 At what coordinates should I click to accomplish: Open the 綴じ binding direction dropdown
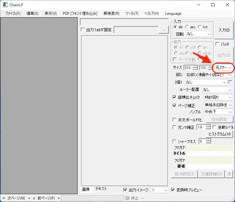coord(209,75)
